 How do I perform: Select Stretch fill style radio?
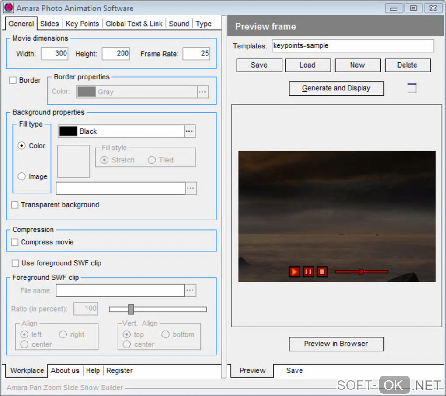click(x=105, y=160)
